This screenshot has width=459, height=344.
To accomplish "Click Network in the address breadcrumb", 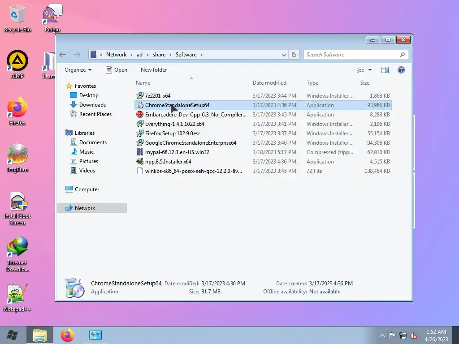I will click(x=116, y=55).
